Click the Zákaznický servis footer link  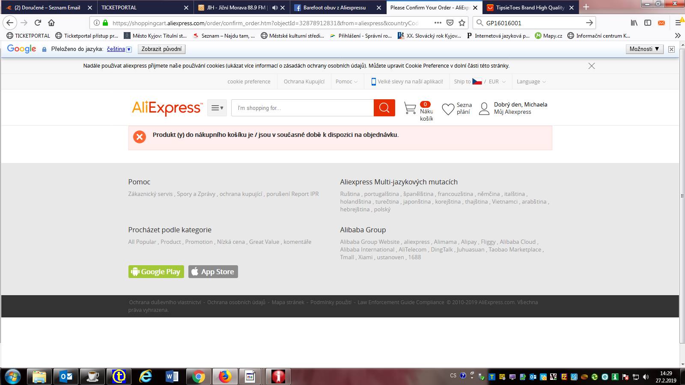[150, 194]
